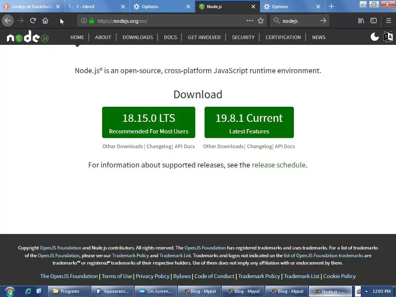Open footer Bylaws link
396x297 pixels.
tap(182, 276)
